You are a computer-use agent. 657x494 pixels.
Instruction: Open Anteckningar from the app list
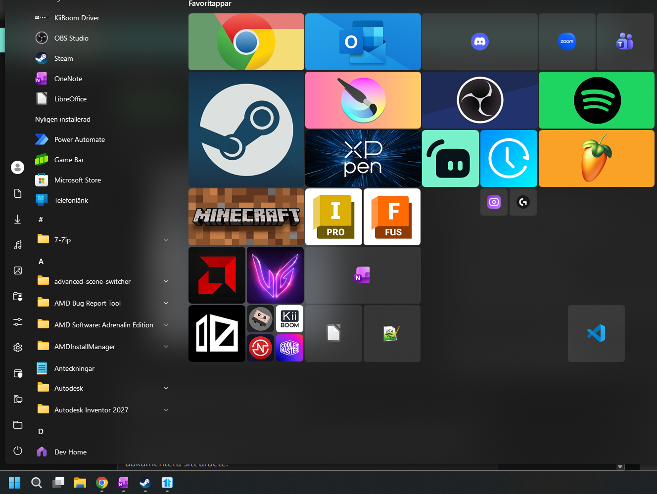[x=102, y=368]
